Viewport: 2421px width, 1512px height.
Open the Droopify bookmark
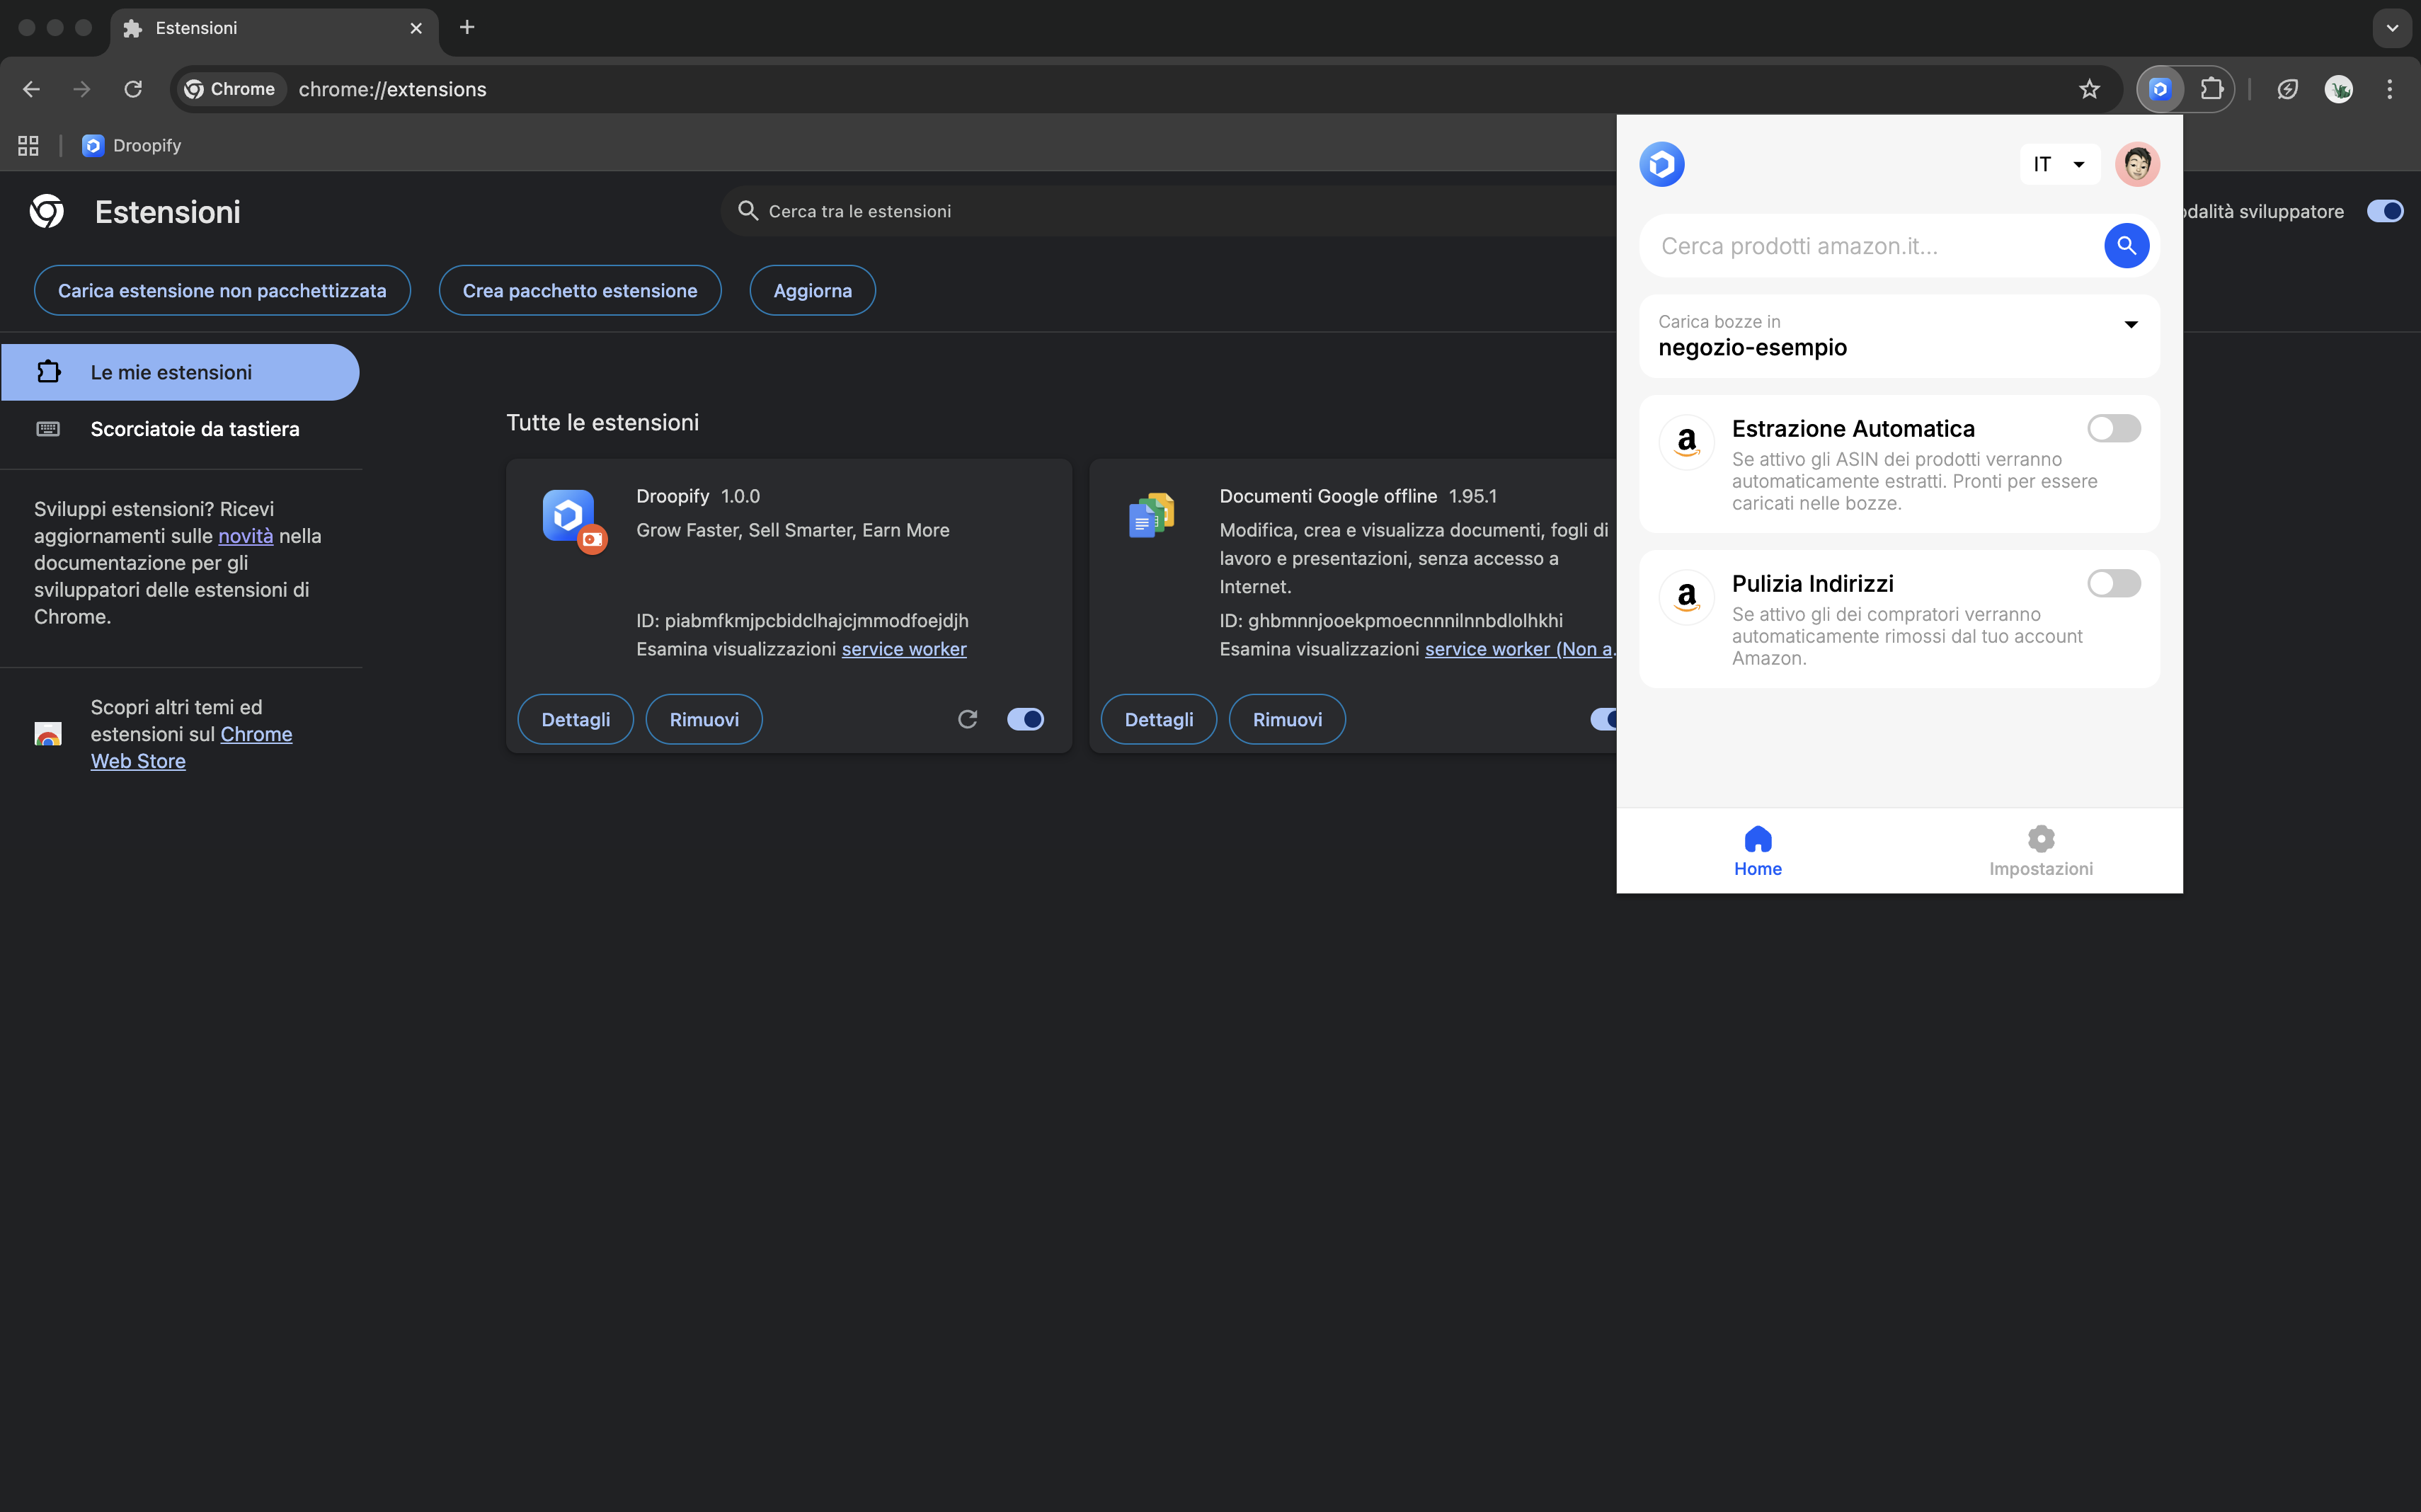132,145
